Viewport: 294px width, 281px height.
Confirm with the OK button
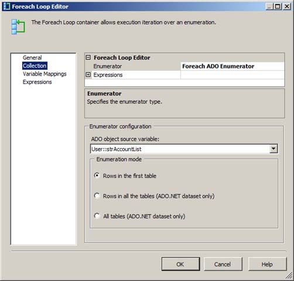click(x=180, y=264)
